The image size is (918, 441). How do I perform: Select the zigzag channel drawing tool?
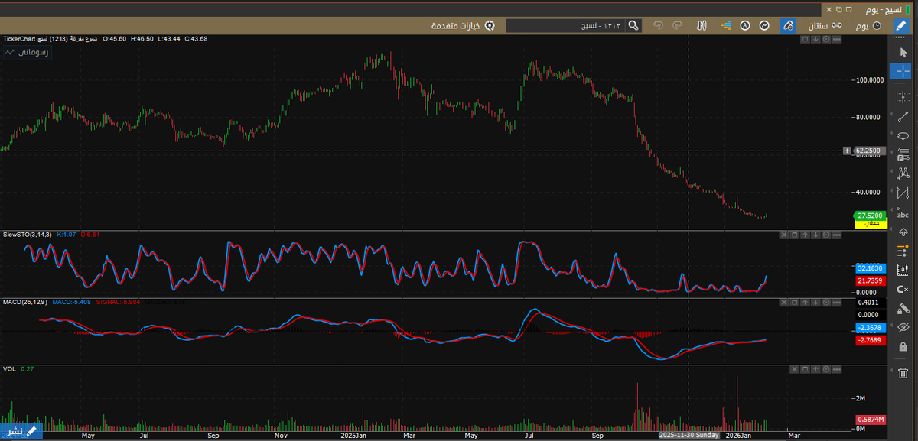tap(903, 194)
